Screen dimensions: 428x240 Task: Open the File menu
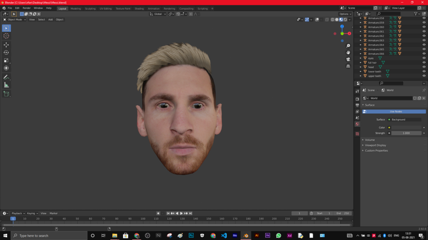tap(10, 8)
